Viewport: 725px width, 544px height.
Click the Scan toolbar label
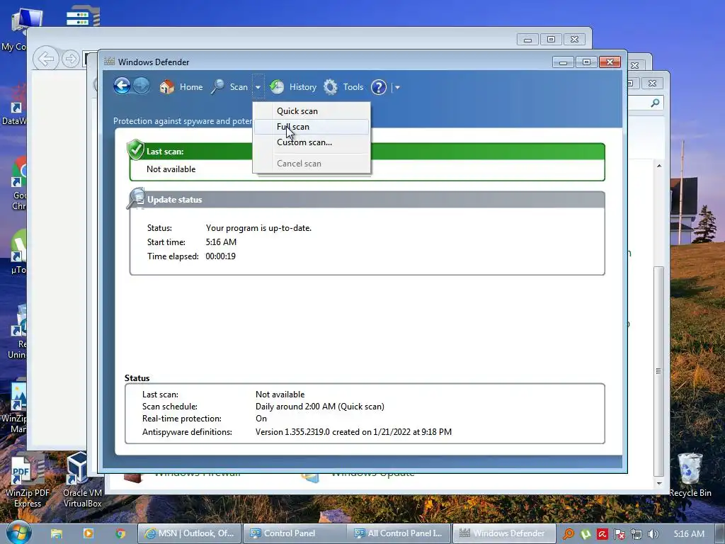tap(239, 87)
